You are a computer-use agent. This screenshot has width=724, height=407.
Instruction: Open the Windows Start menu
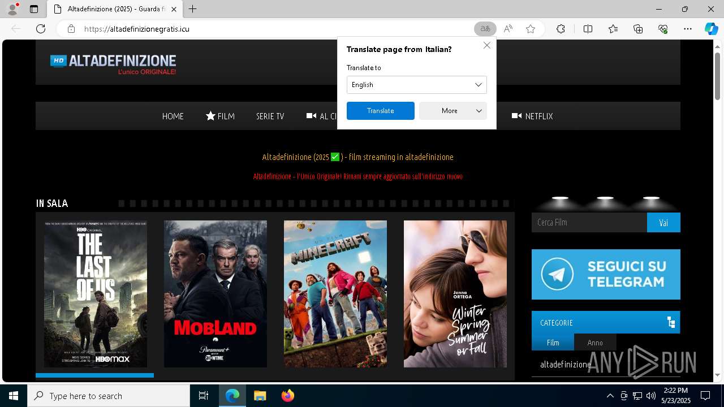tap(14, 396)
